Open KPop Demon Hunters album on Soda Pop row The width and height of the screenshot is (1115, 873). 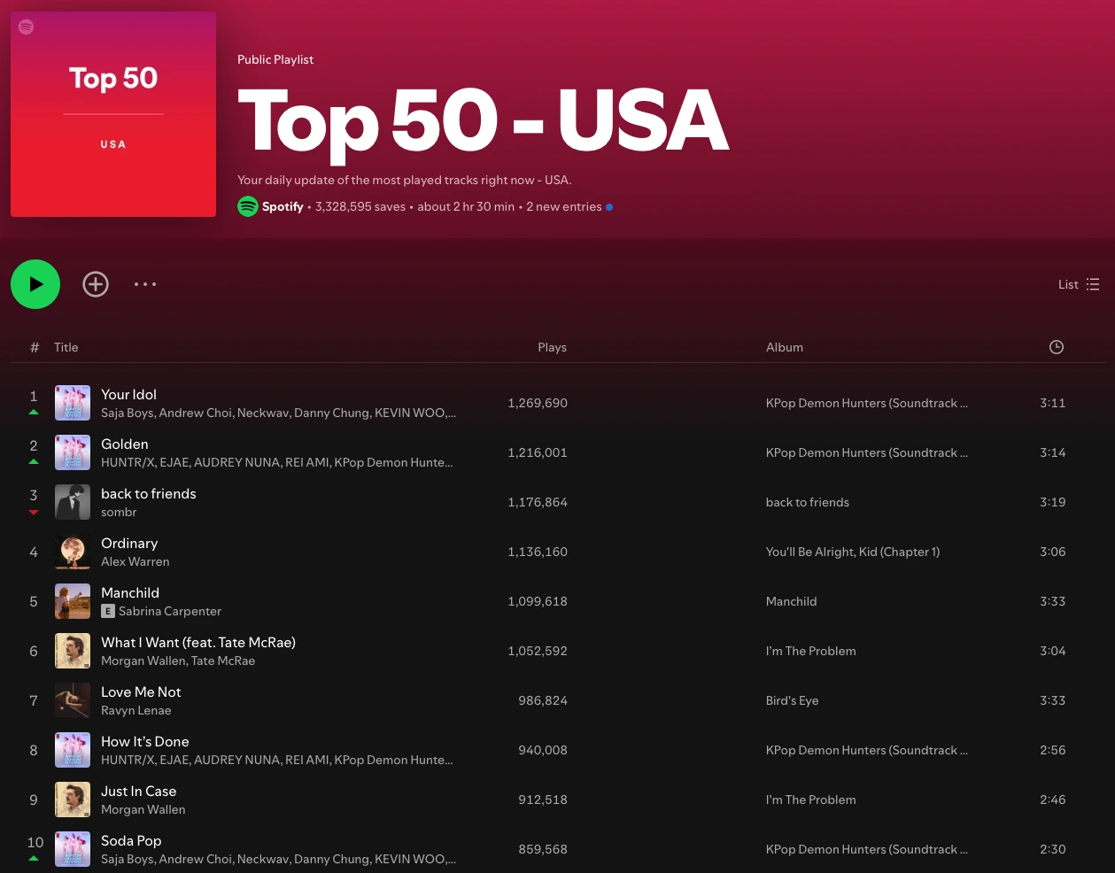click(x=867, y=849)
